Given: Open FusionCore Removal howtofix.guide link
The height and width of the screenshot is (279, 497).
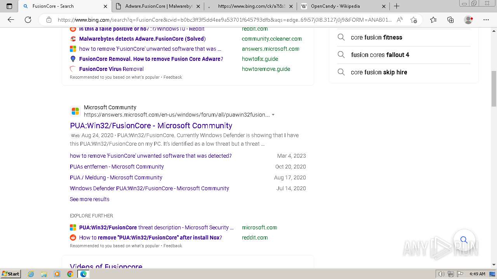Looking at the screenshot, I should [x=151, y=59].
